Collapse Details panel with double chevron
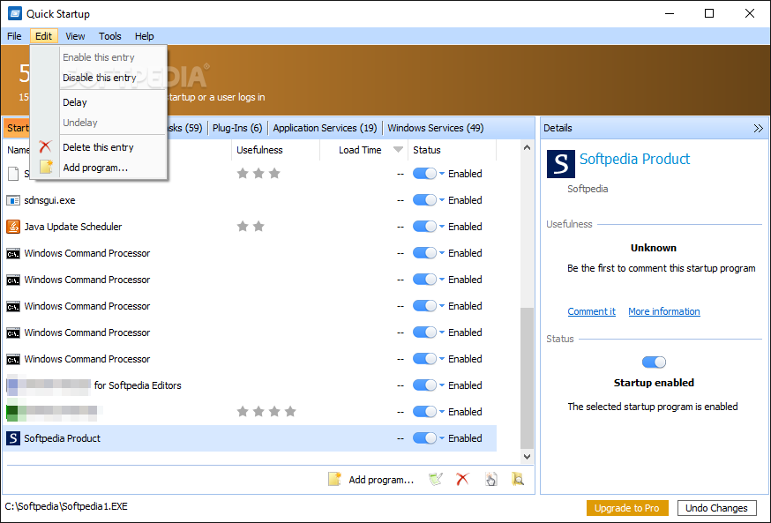The height and width of the screenshot is (523, 771). [759, 128]
